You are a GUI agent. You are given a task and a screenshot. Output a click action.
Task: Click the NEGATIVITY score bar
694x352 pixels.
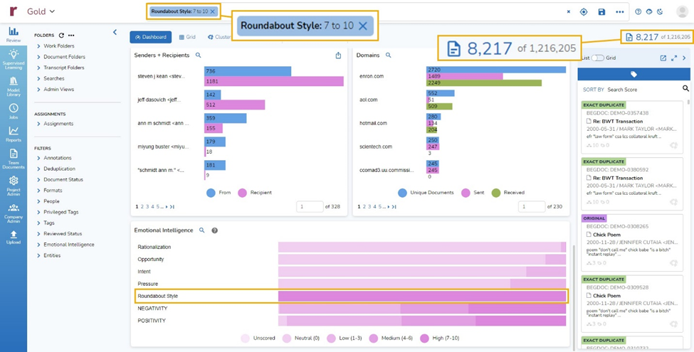click(422, 308)
